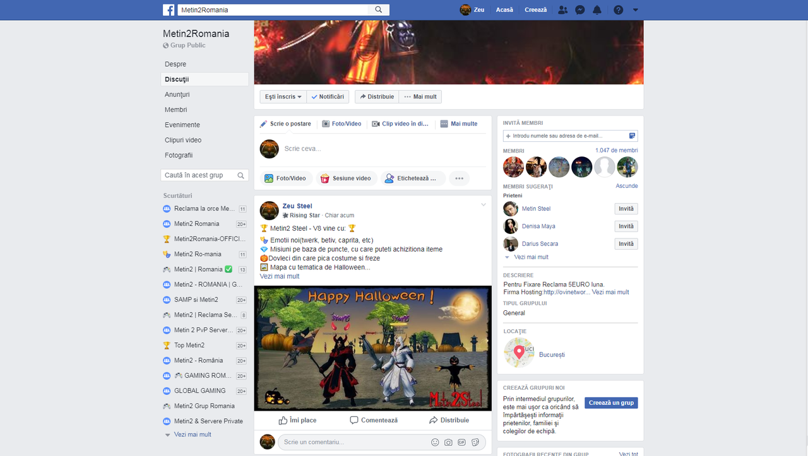
Task: Add a GIF to the comment
Action: tap(461, 442)
